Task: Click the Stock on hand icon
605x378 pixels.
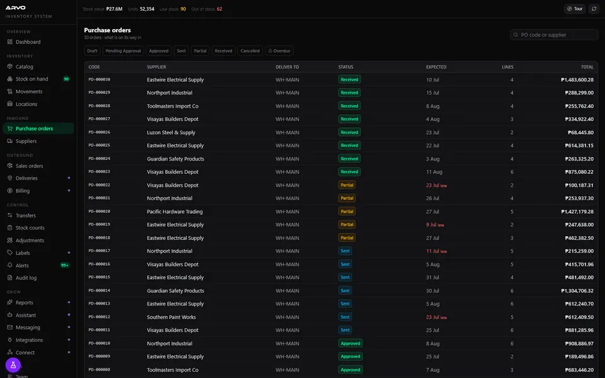Action: click(x=9, y=79)
